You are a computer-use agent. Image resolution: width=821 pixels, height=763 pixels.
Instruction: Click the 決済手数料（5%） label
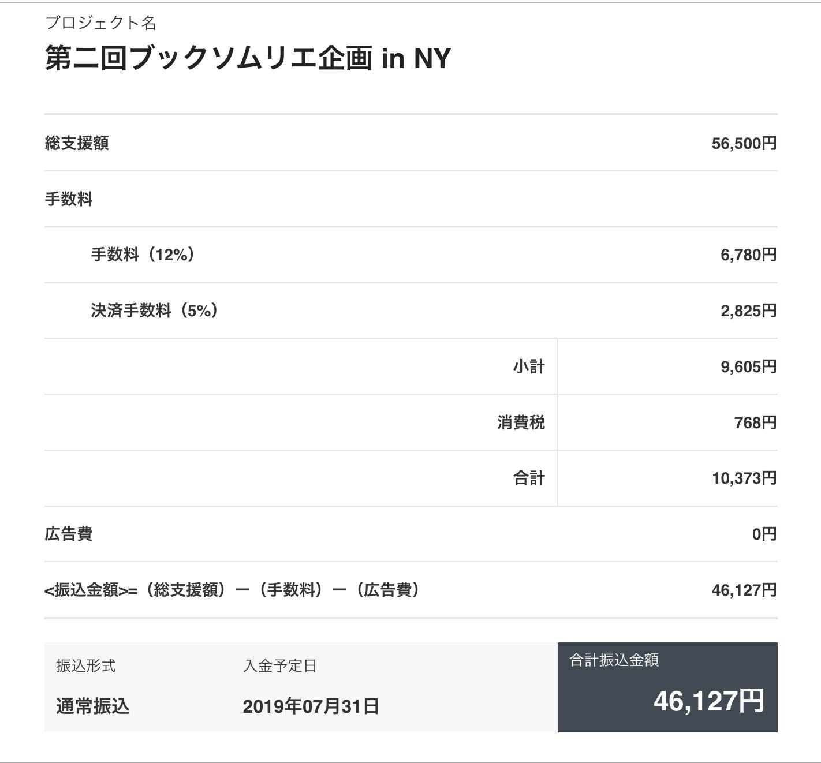pos(154,311)
